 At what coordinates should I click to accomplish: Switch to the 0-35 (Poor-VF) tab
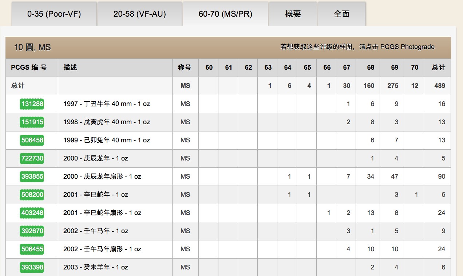point(54,14)
